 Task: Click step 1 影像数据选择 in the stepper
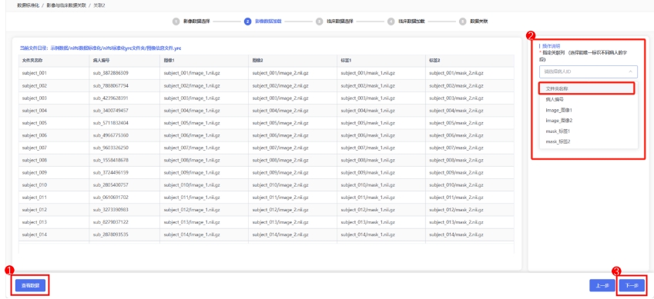point(193,22)
